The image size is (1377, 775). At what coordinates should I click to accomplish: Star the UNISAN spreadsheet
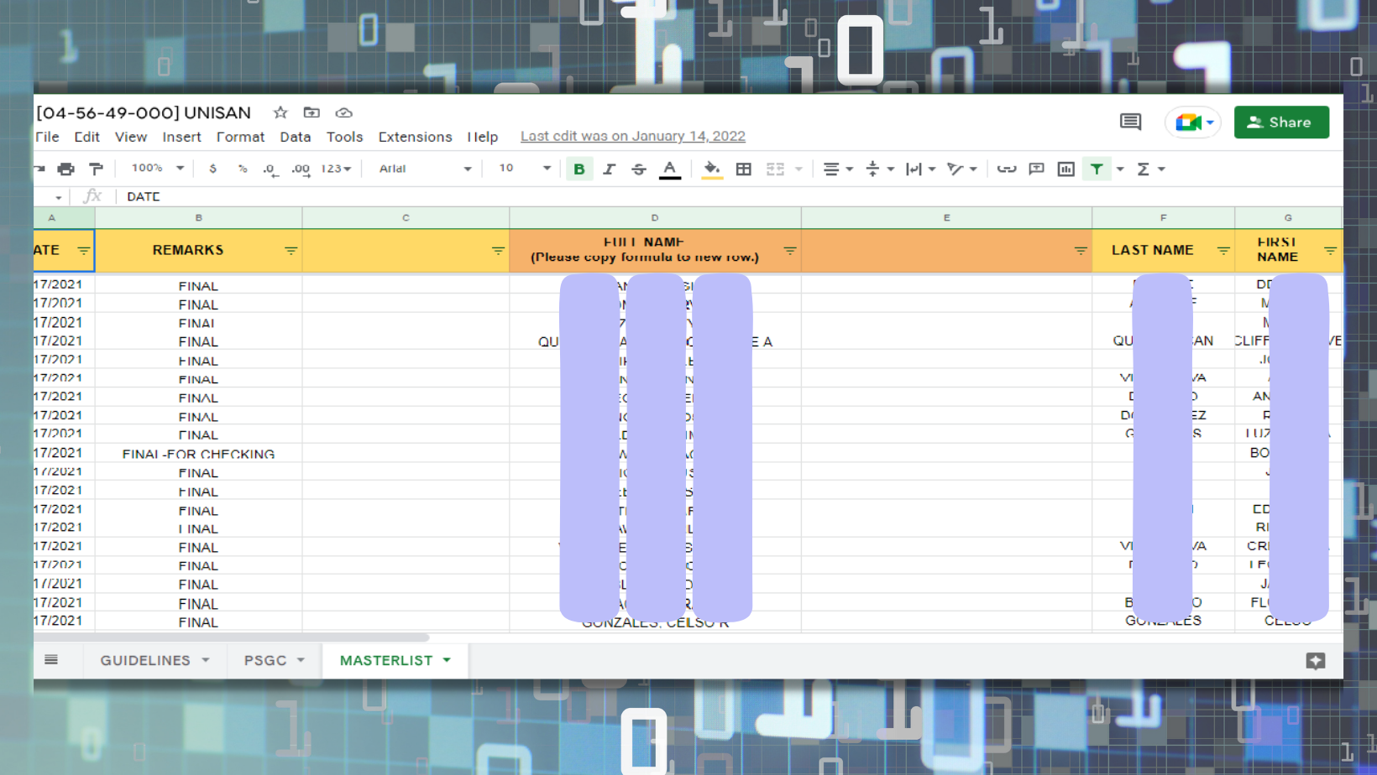[280, 112]
